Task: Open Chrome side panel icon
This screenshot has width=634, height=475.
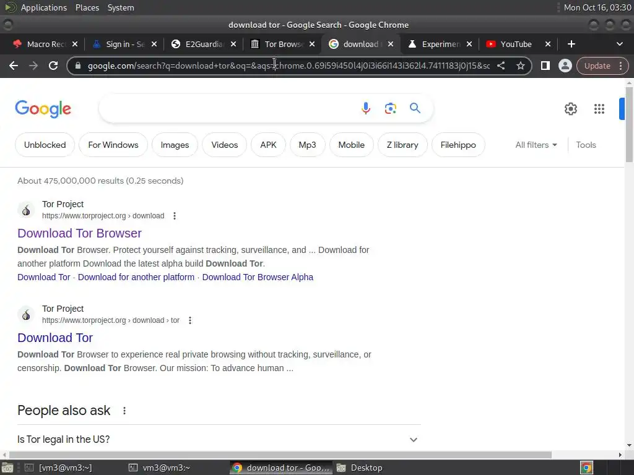Action: (x=545, y=66)
